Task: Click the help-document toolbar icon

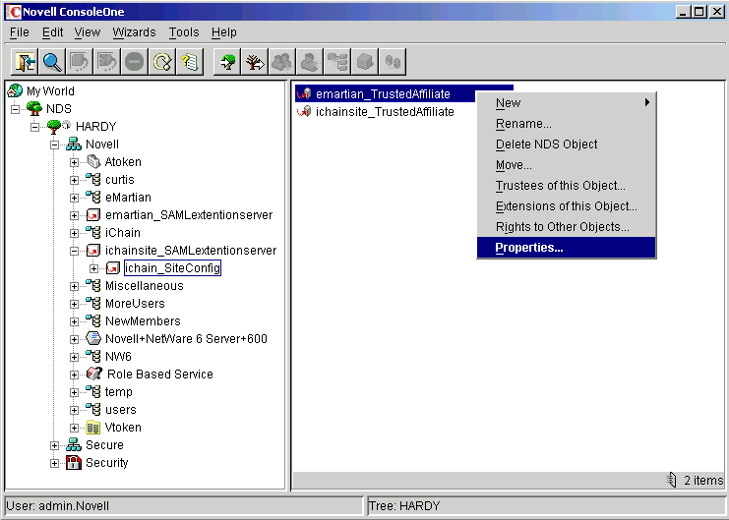Action: click(x=190, y=61)
